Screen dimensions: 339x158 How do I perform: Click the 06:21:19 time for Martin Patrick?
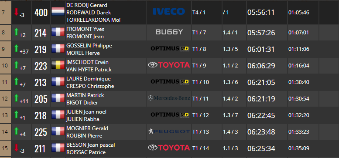(x=261, y=99)
